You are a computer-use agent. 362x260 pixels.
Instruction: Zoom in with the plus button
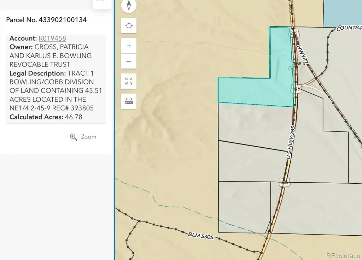(x=129, y=46)
